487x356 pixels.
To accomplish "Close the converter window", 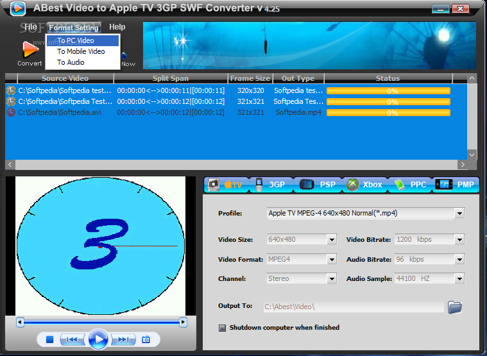I will click(461, 9).
